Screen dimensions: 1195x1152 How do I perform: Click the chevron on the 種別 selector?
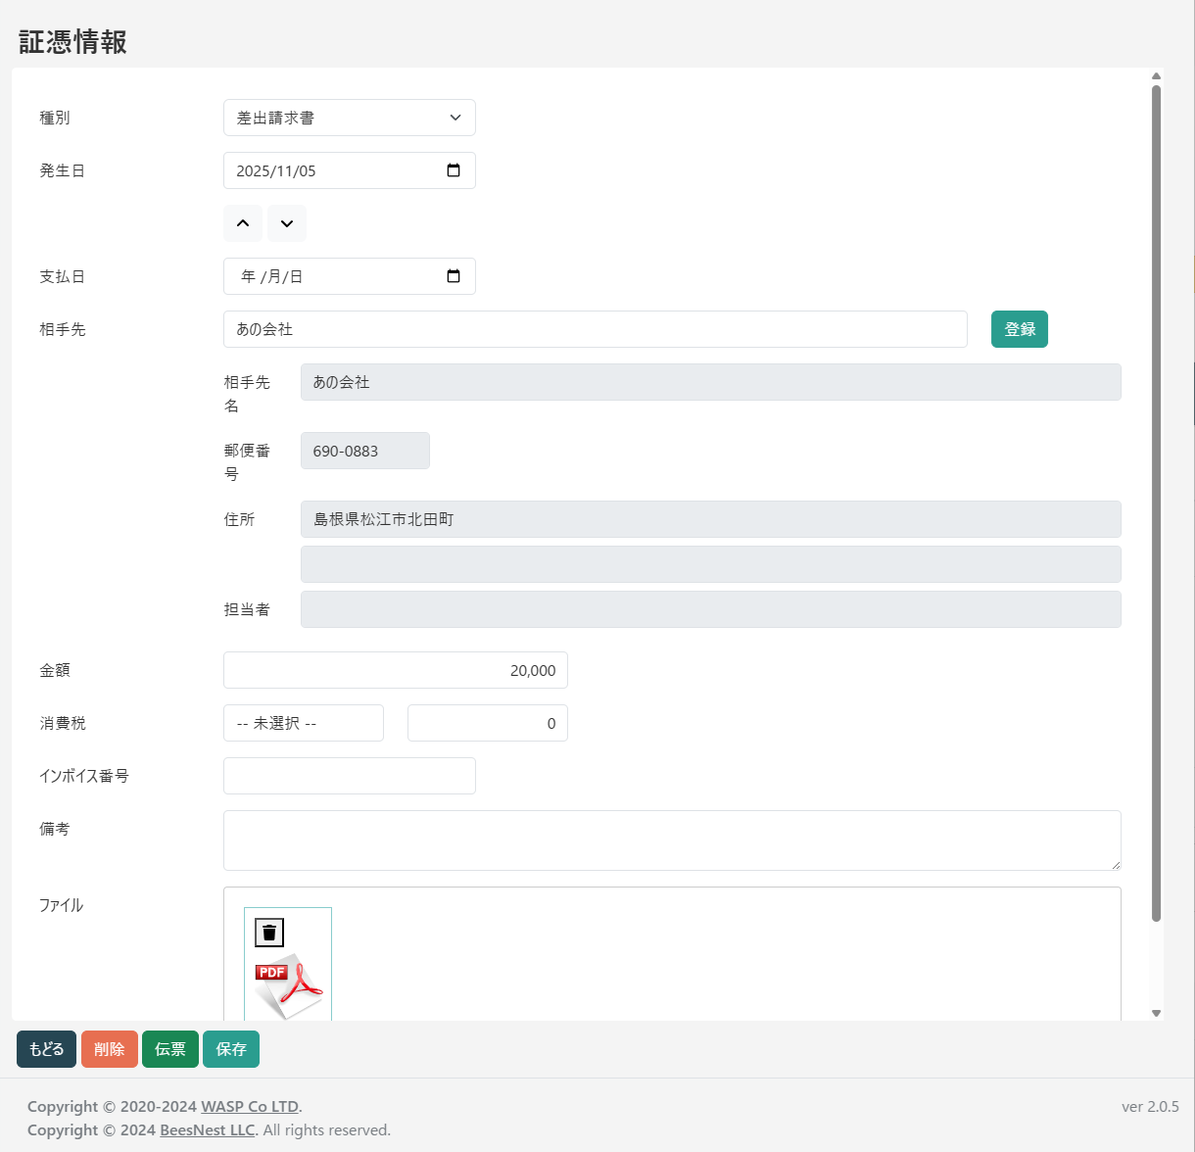(454, 118)
